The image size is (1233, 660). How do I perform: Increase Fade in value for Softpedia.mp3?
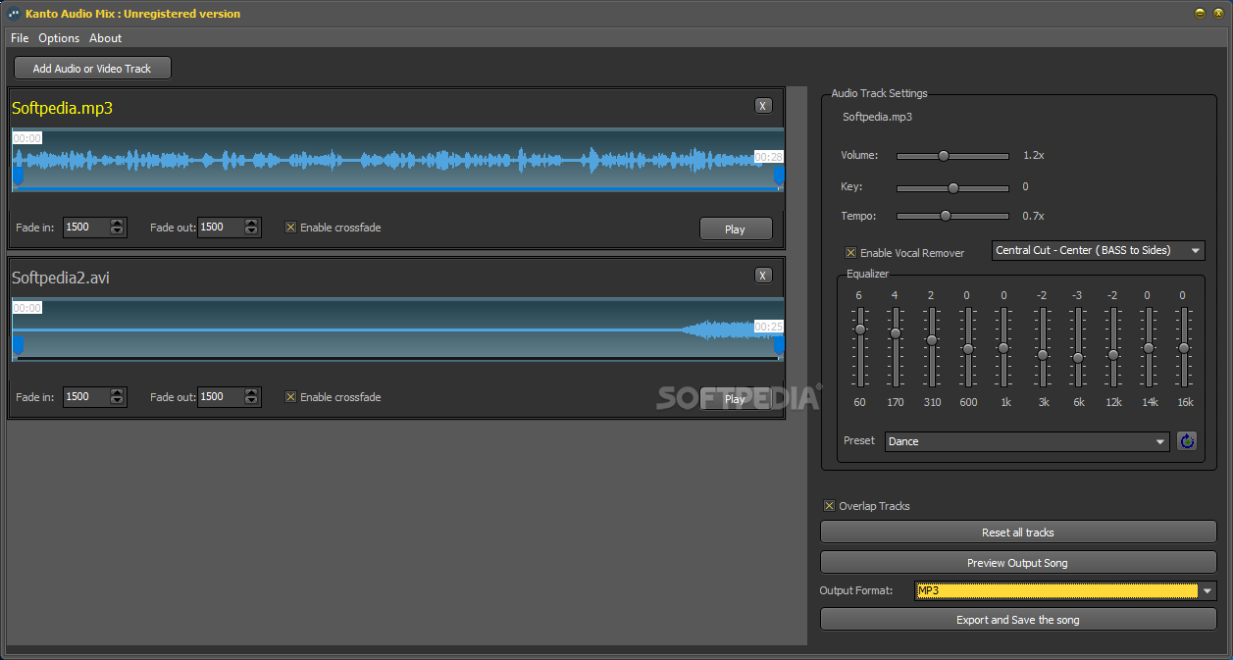[118, 223]
